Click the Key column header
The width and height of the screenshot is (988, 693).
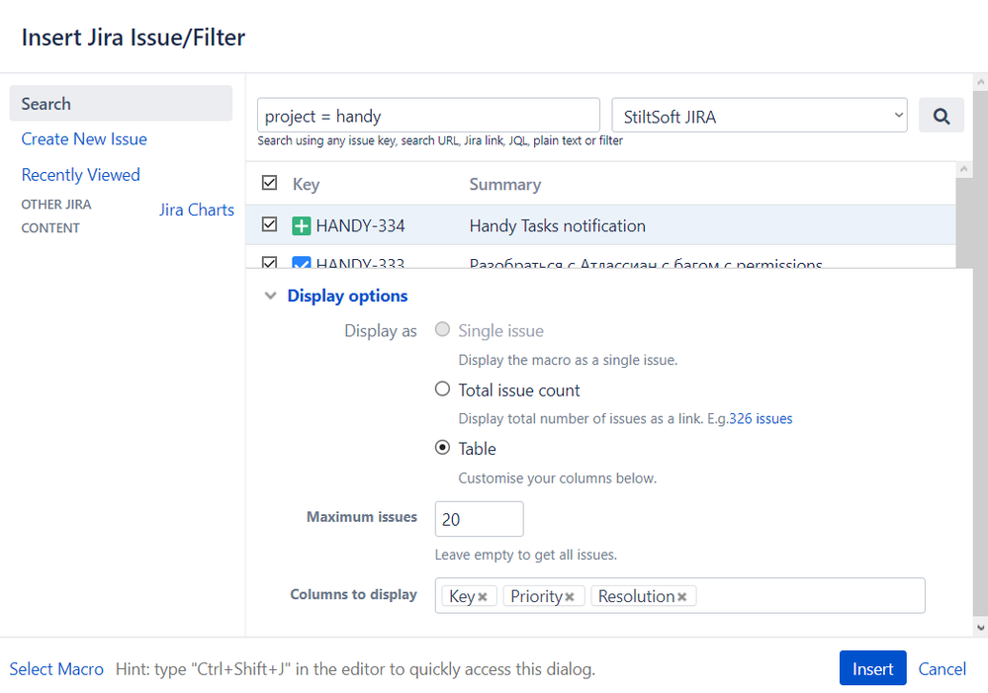coord(307,185)
